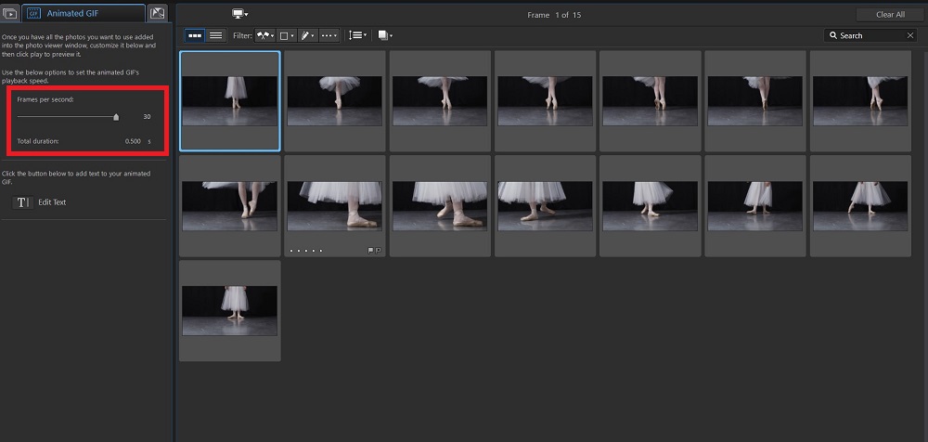
Task: Open the flag filter dropdown
Action: pos(265,35)
